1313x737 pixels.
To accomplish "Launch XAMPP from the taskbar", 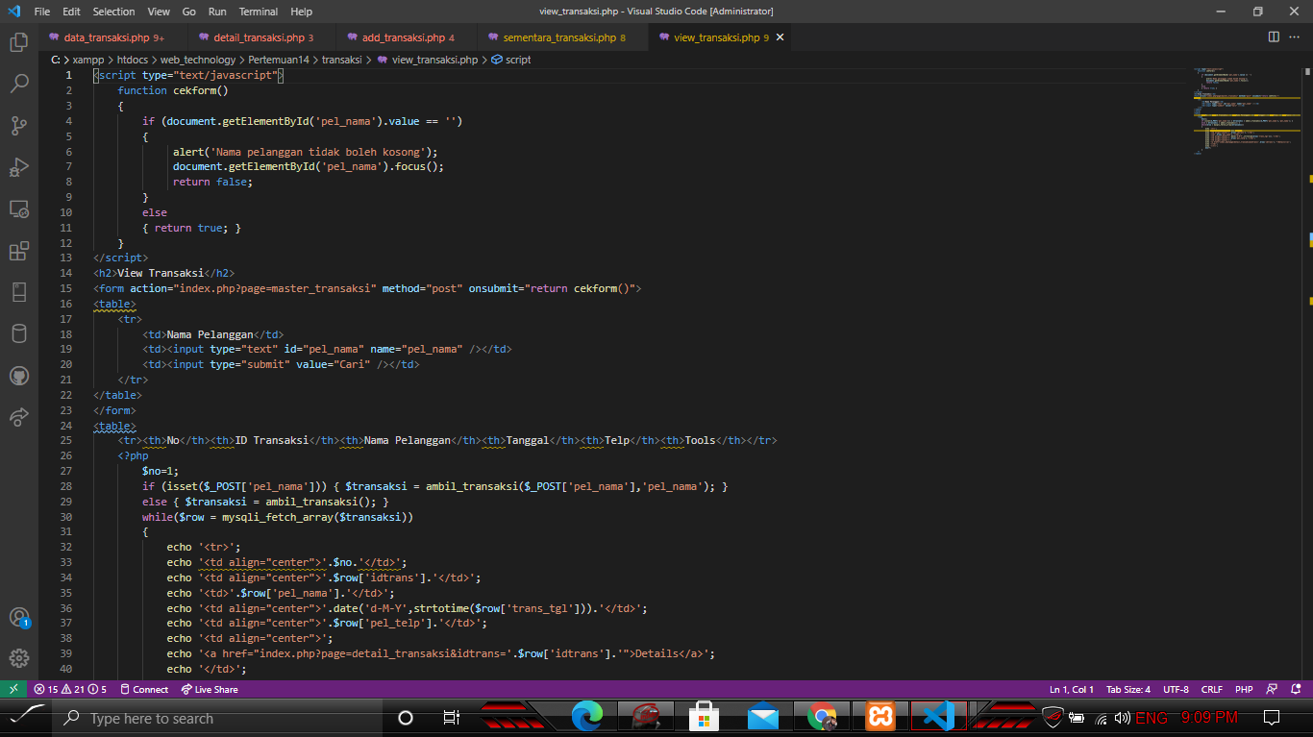I will pos(880,717).
